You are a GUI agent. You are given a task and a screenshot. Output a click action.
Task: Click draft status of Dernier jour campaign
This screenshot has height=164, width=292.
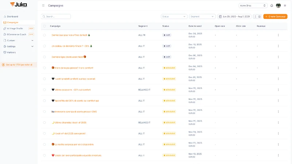click(x=167, y=35)
